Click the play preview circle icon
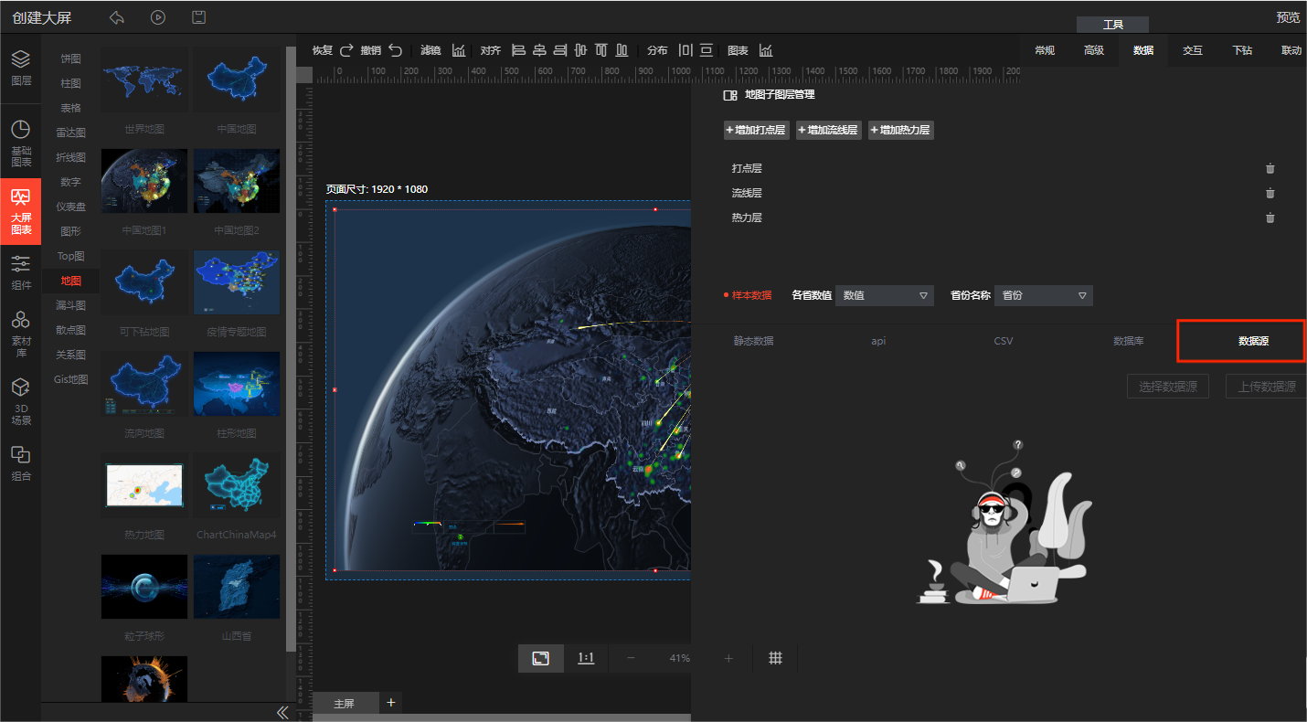Viewport: 1307px width, 722px height. pyautogui.click(x=158, y=17)
